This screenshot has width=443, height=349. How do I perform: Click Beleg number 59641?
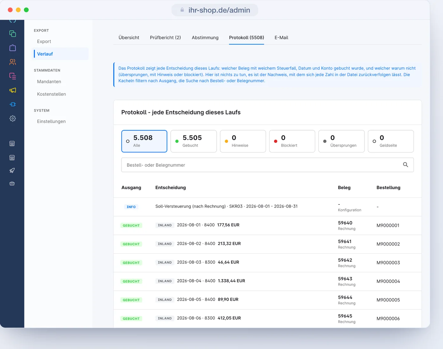345,242
